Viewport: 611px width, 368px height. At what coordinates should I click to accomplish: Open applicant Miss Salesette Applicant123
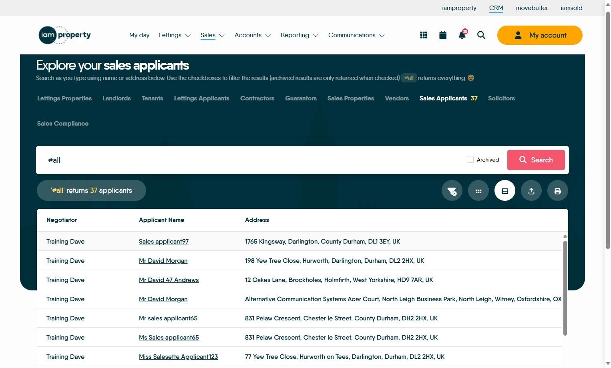(x=178, y=357)
